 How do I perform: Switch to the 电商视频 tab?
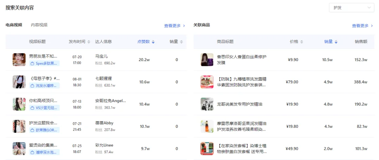pyautogui.click(x=14, y=25)
